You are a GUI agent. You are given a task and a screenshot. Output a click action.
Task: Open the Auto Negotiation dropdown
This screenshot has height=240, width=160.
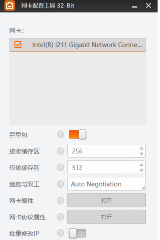pyautogui.click(x=106, y=184)
